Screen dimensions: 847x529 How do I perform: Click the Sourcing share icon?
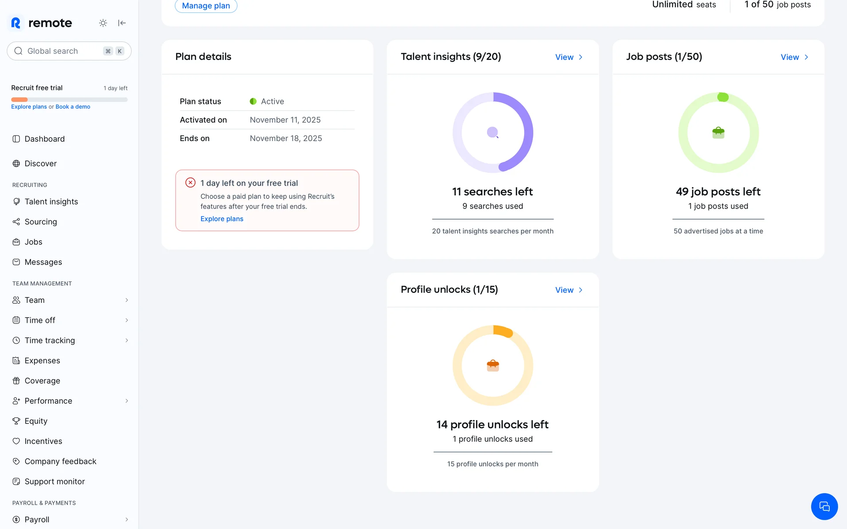point(16,222)
